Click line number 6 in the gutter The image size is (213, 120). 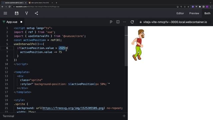tap(7, 48)
